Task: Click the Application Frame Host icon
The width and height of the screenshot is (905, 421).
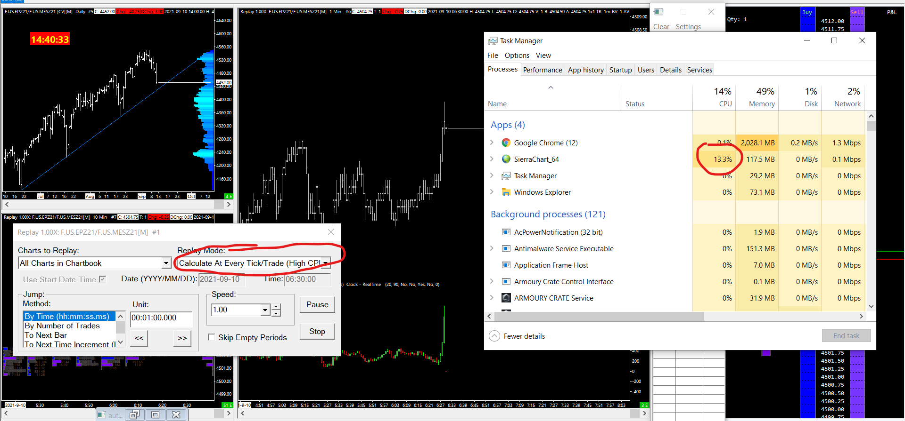Action: 506,265
